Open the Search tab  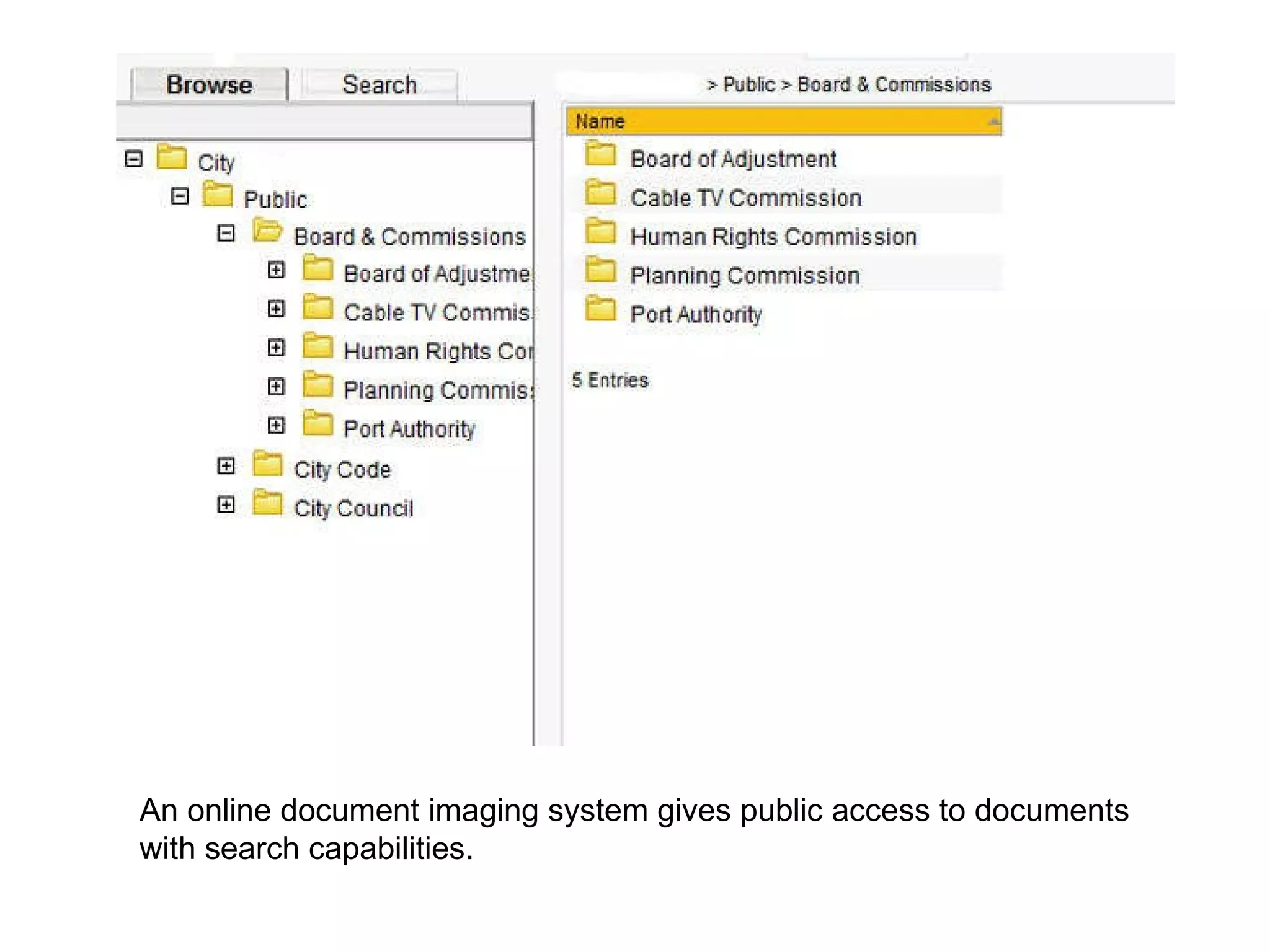380,84
